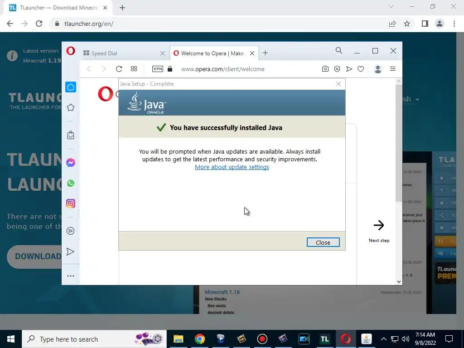Close the TLauncher Chrome tab

[105, 8]
